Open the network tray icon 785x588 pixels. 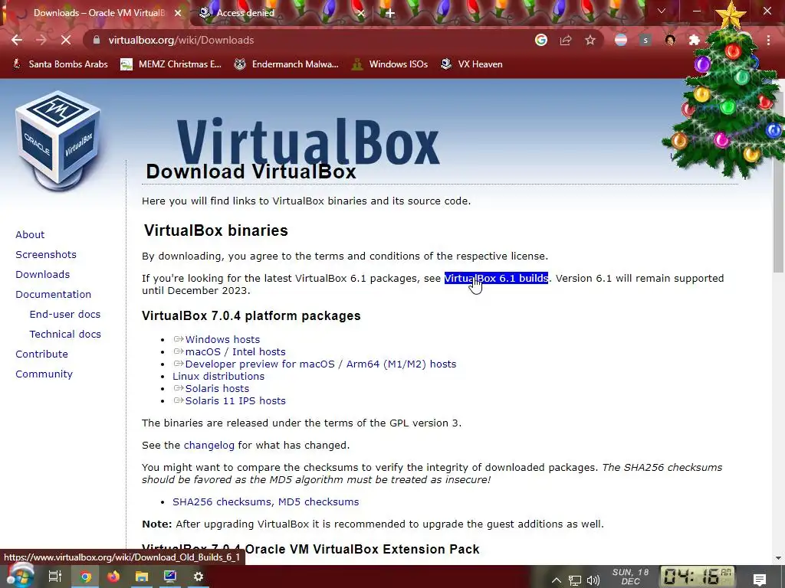coord(575,580)
